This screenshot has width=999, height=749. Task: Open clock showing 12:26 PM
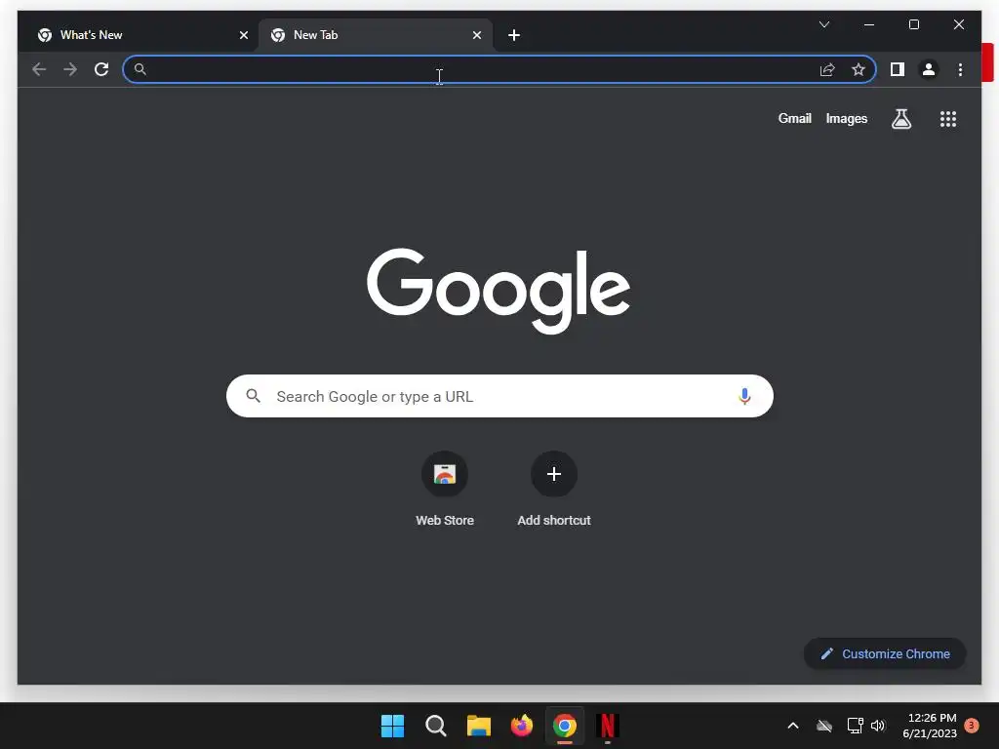point(930,726)
